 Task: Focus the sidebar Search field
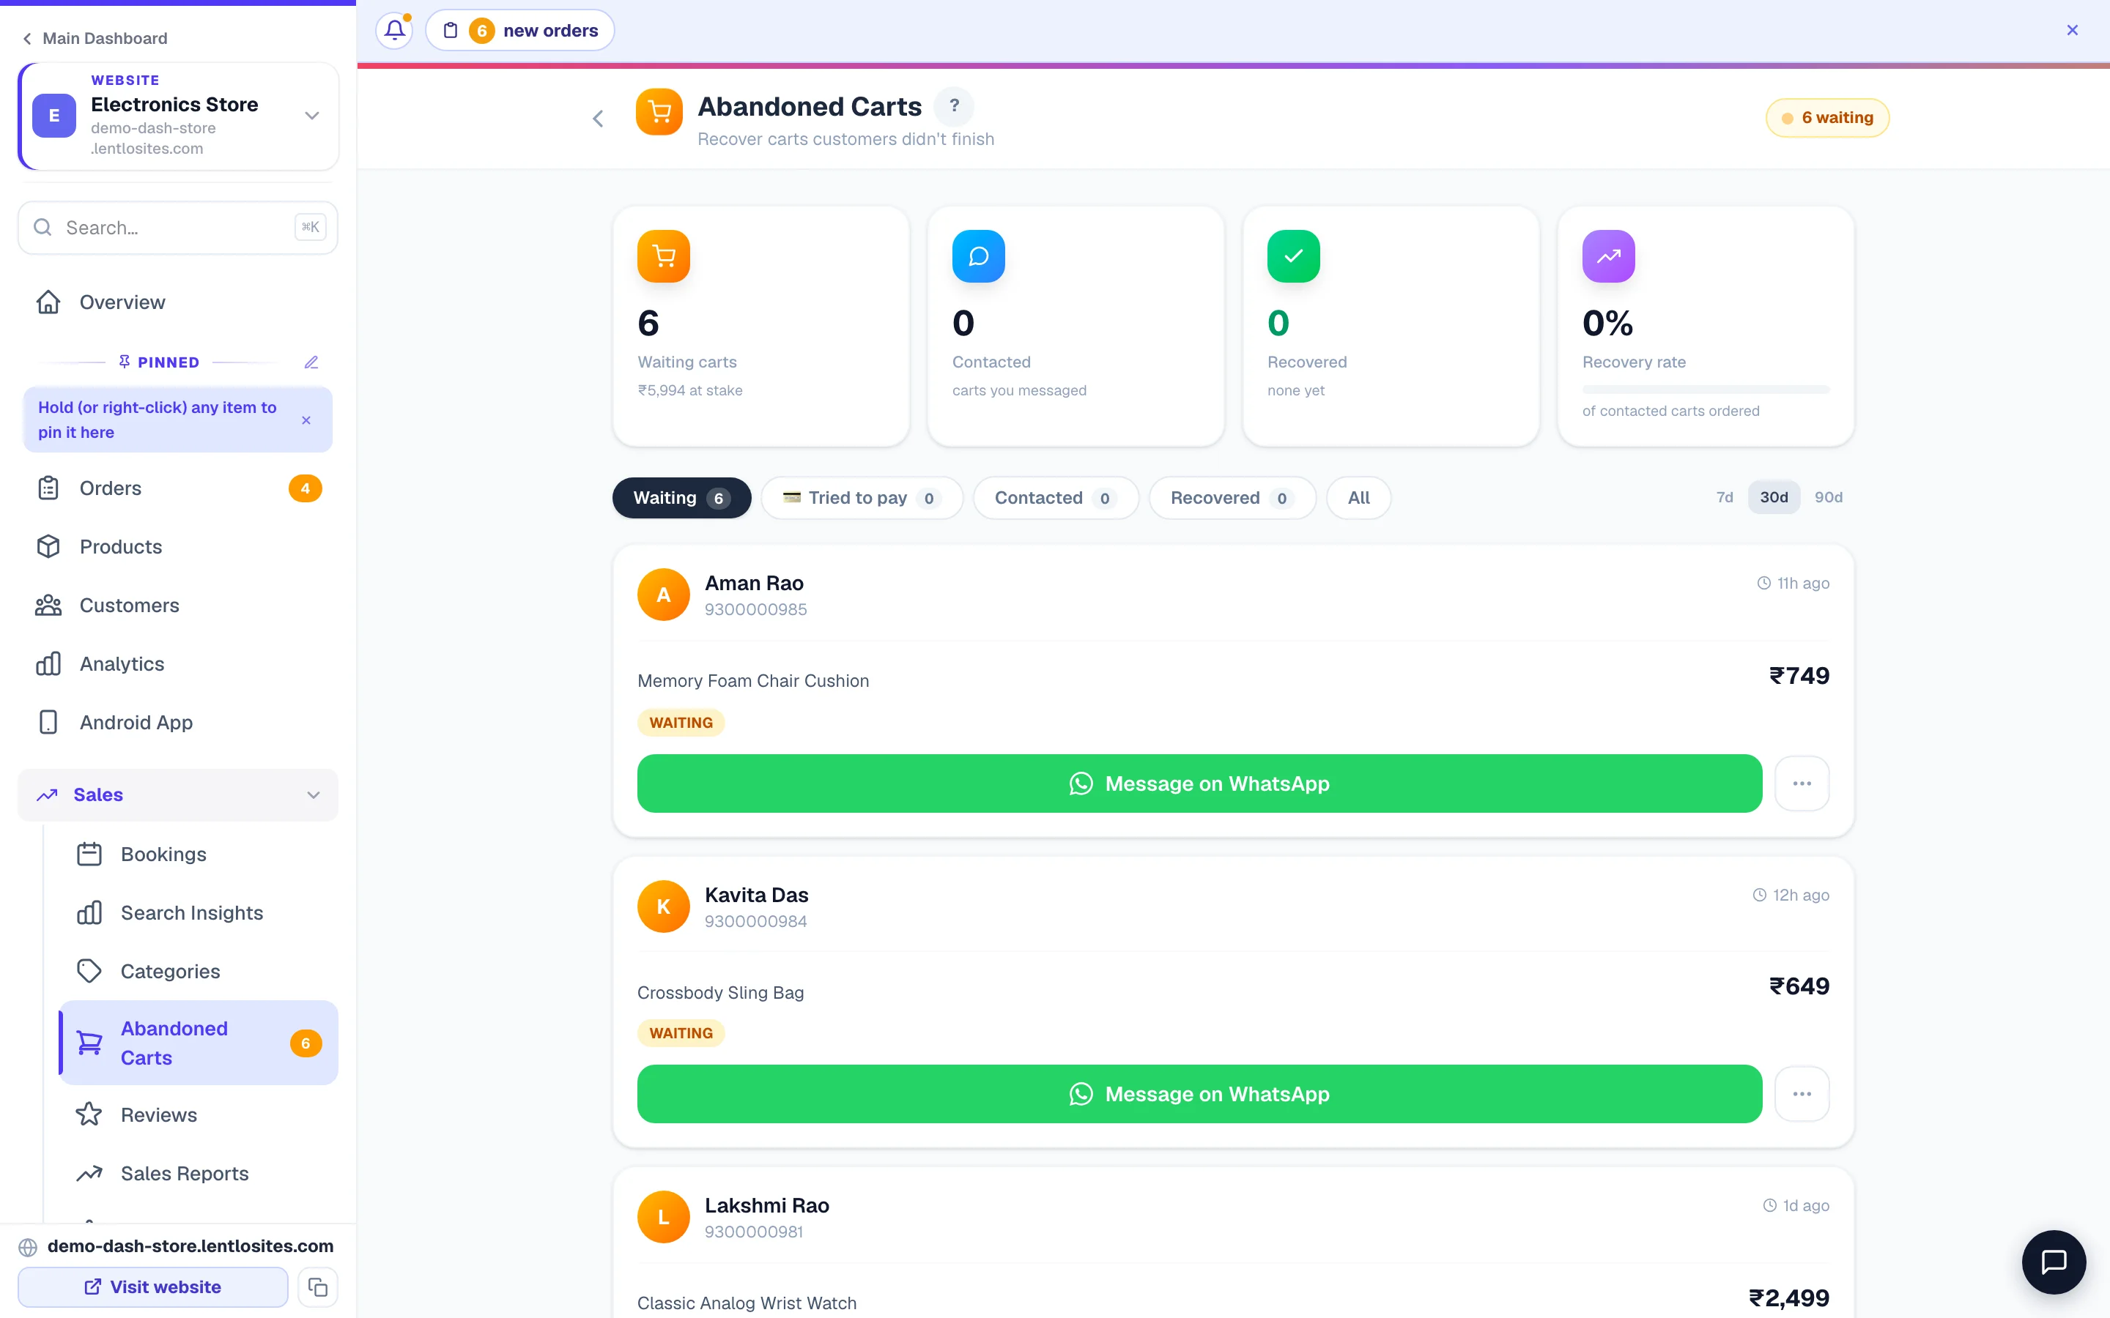coord(178,228)
